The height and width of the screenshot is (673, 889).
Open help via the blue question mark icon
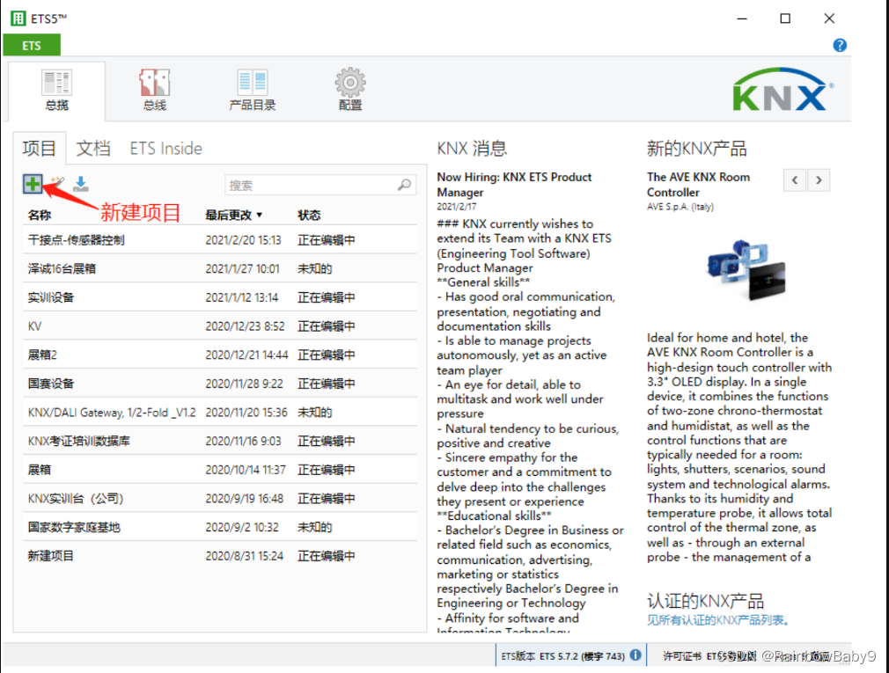[839, 45]
